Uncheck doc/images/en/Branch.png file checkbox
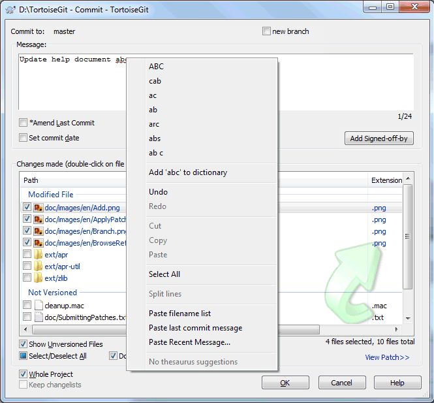Screen dimensions: 434x403 [27, 231]
